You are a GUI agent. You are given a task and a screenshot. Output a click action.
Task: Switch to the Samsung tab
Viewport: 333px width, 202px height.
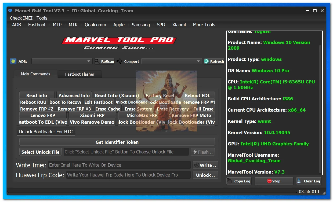tap(141, 25)
